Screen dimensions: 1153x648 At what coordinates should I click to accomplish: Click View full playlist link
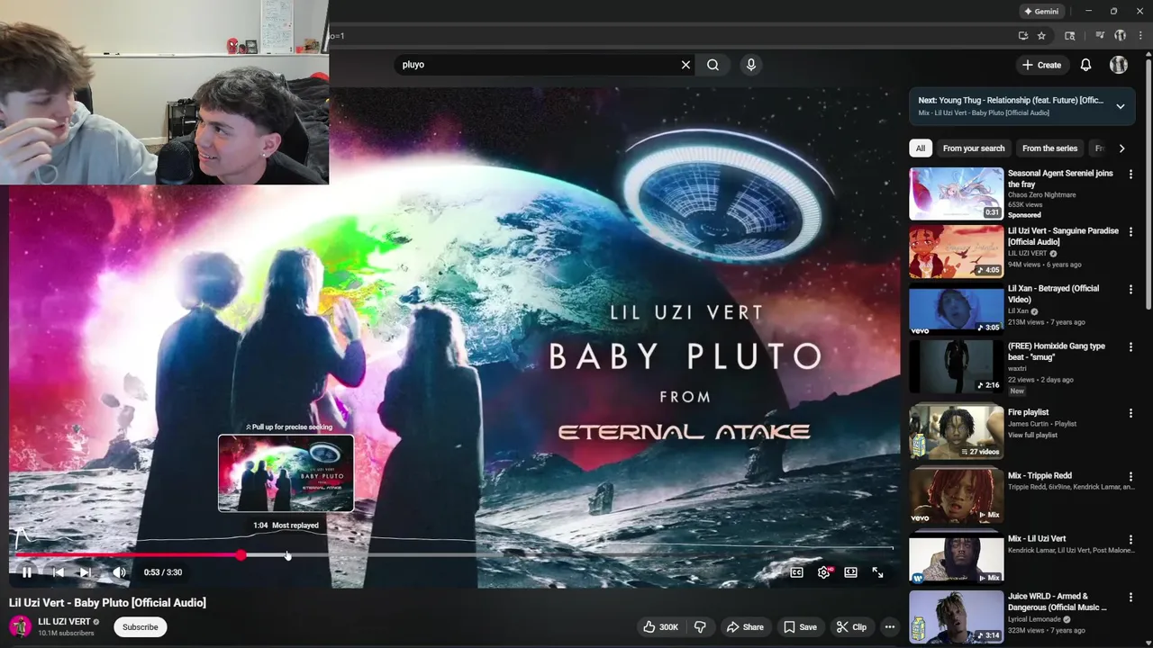click(1032, 436)
